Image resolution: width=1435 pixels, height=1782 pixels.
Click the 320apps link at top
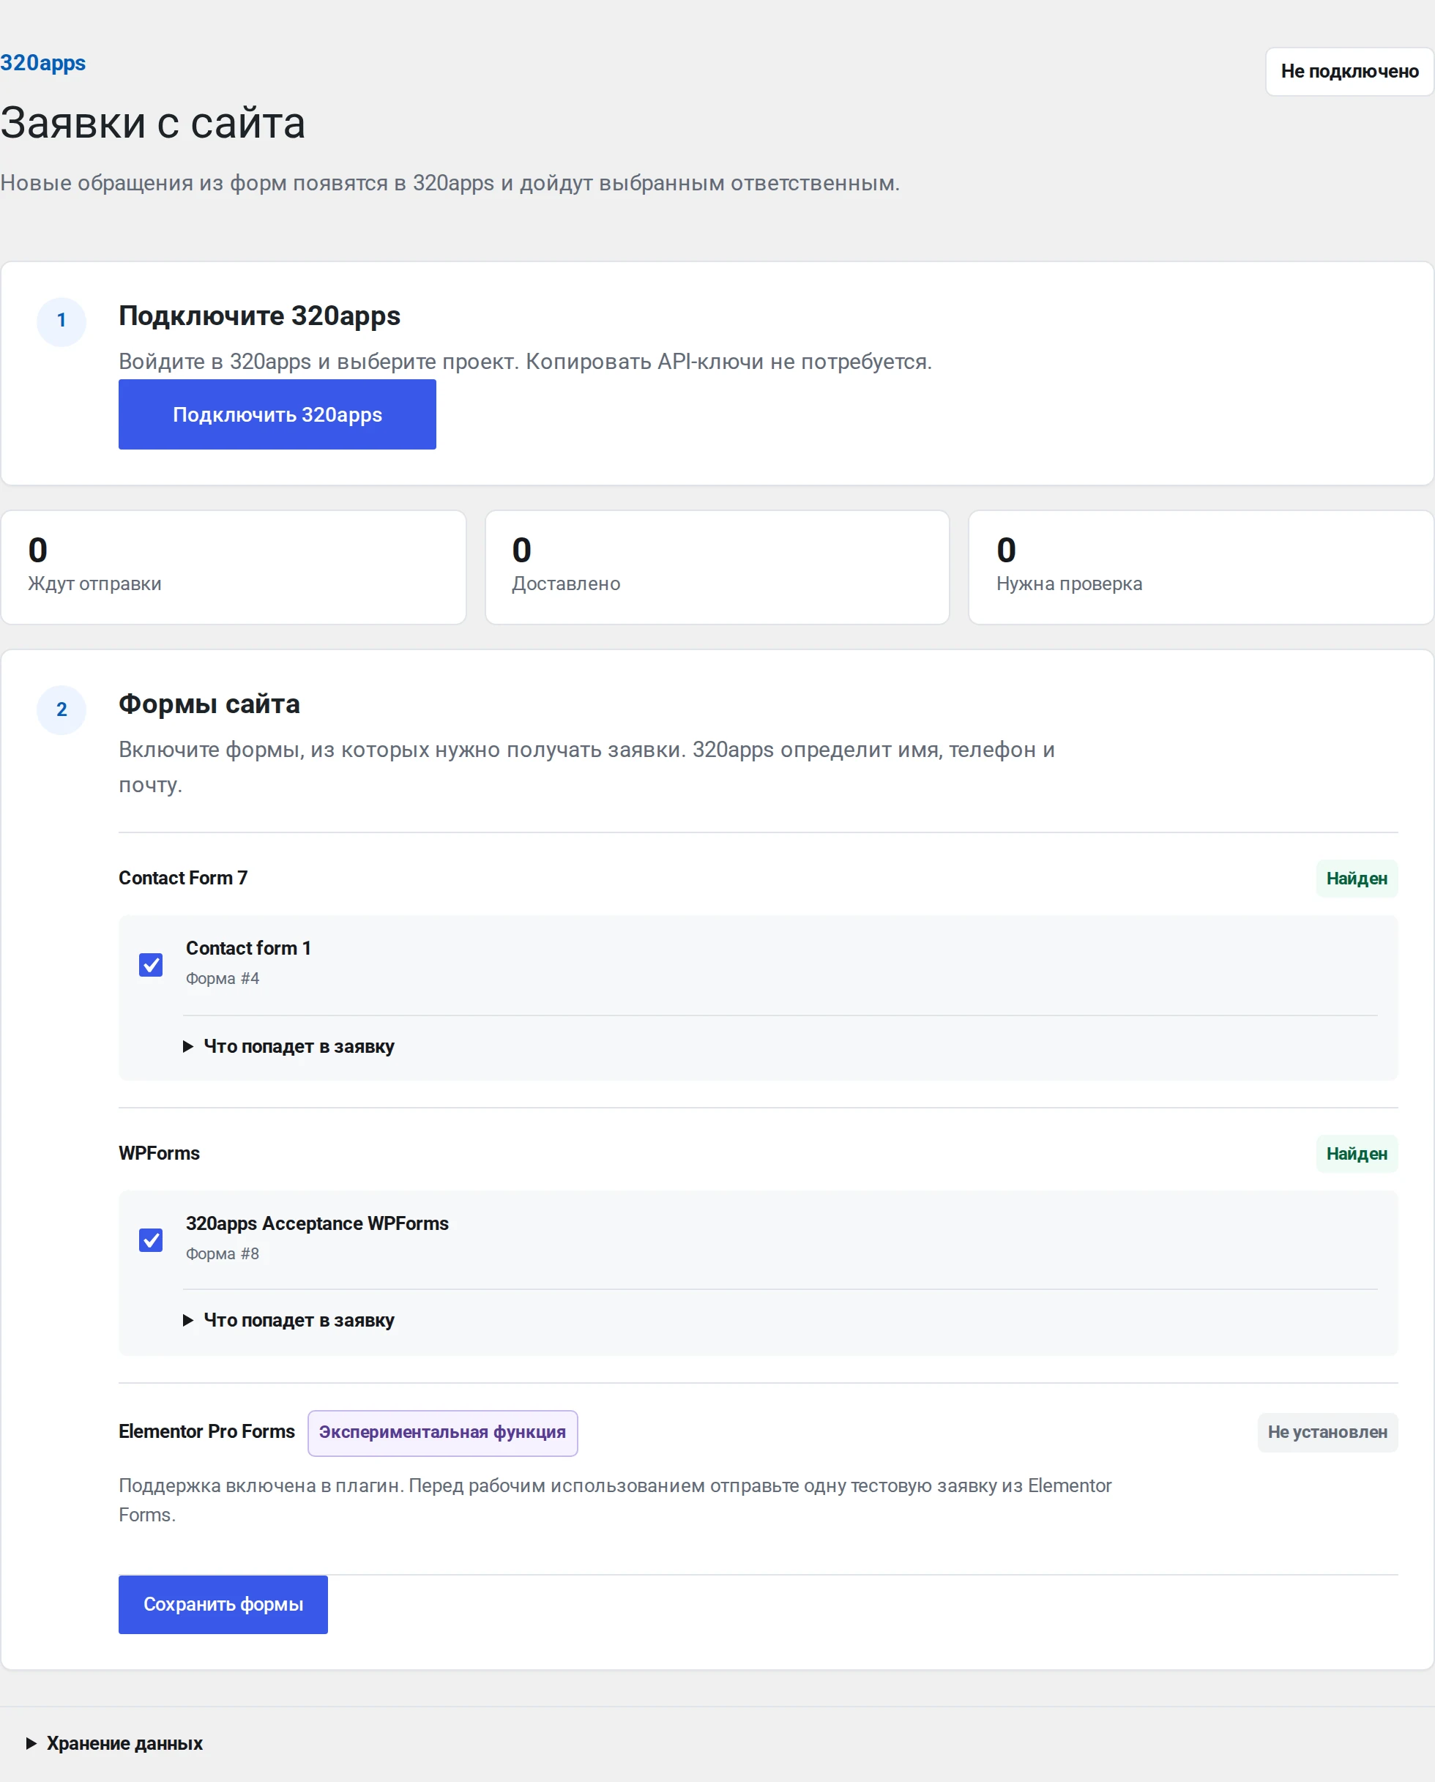[x=43, y=63]
